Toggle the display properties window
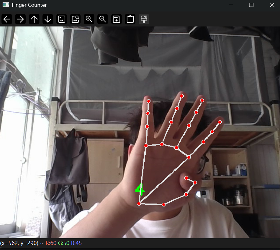This screenshot has height=250, width=280. [144, 19]
